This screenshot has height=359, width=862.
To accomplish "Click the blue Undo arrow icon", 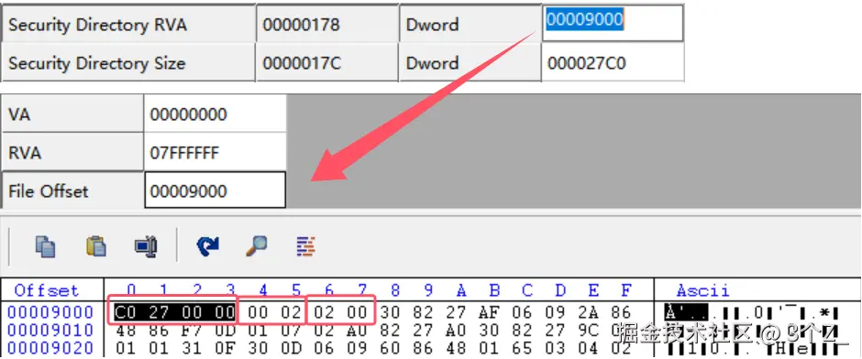I will [208, 246].
